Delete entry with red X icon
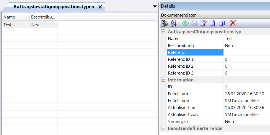This screenshot has width=270, height=135. click(x=233, y=23)
